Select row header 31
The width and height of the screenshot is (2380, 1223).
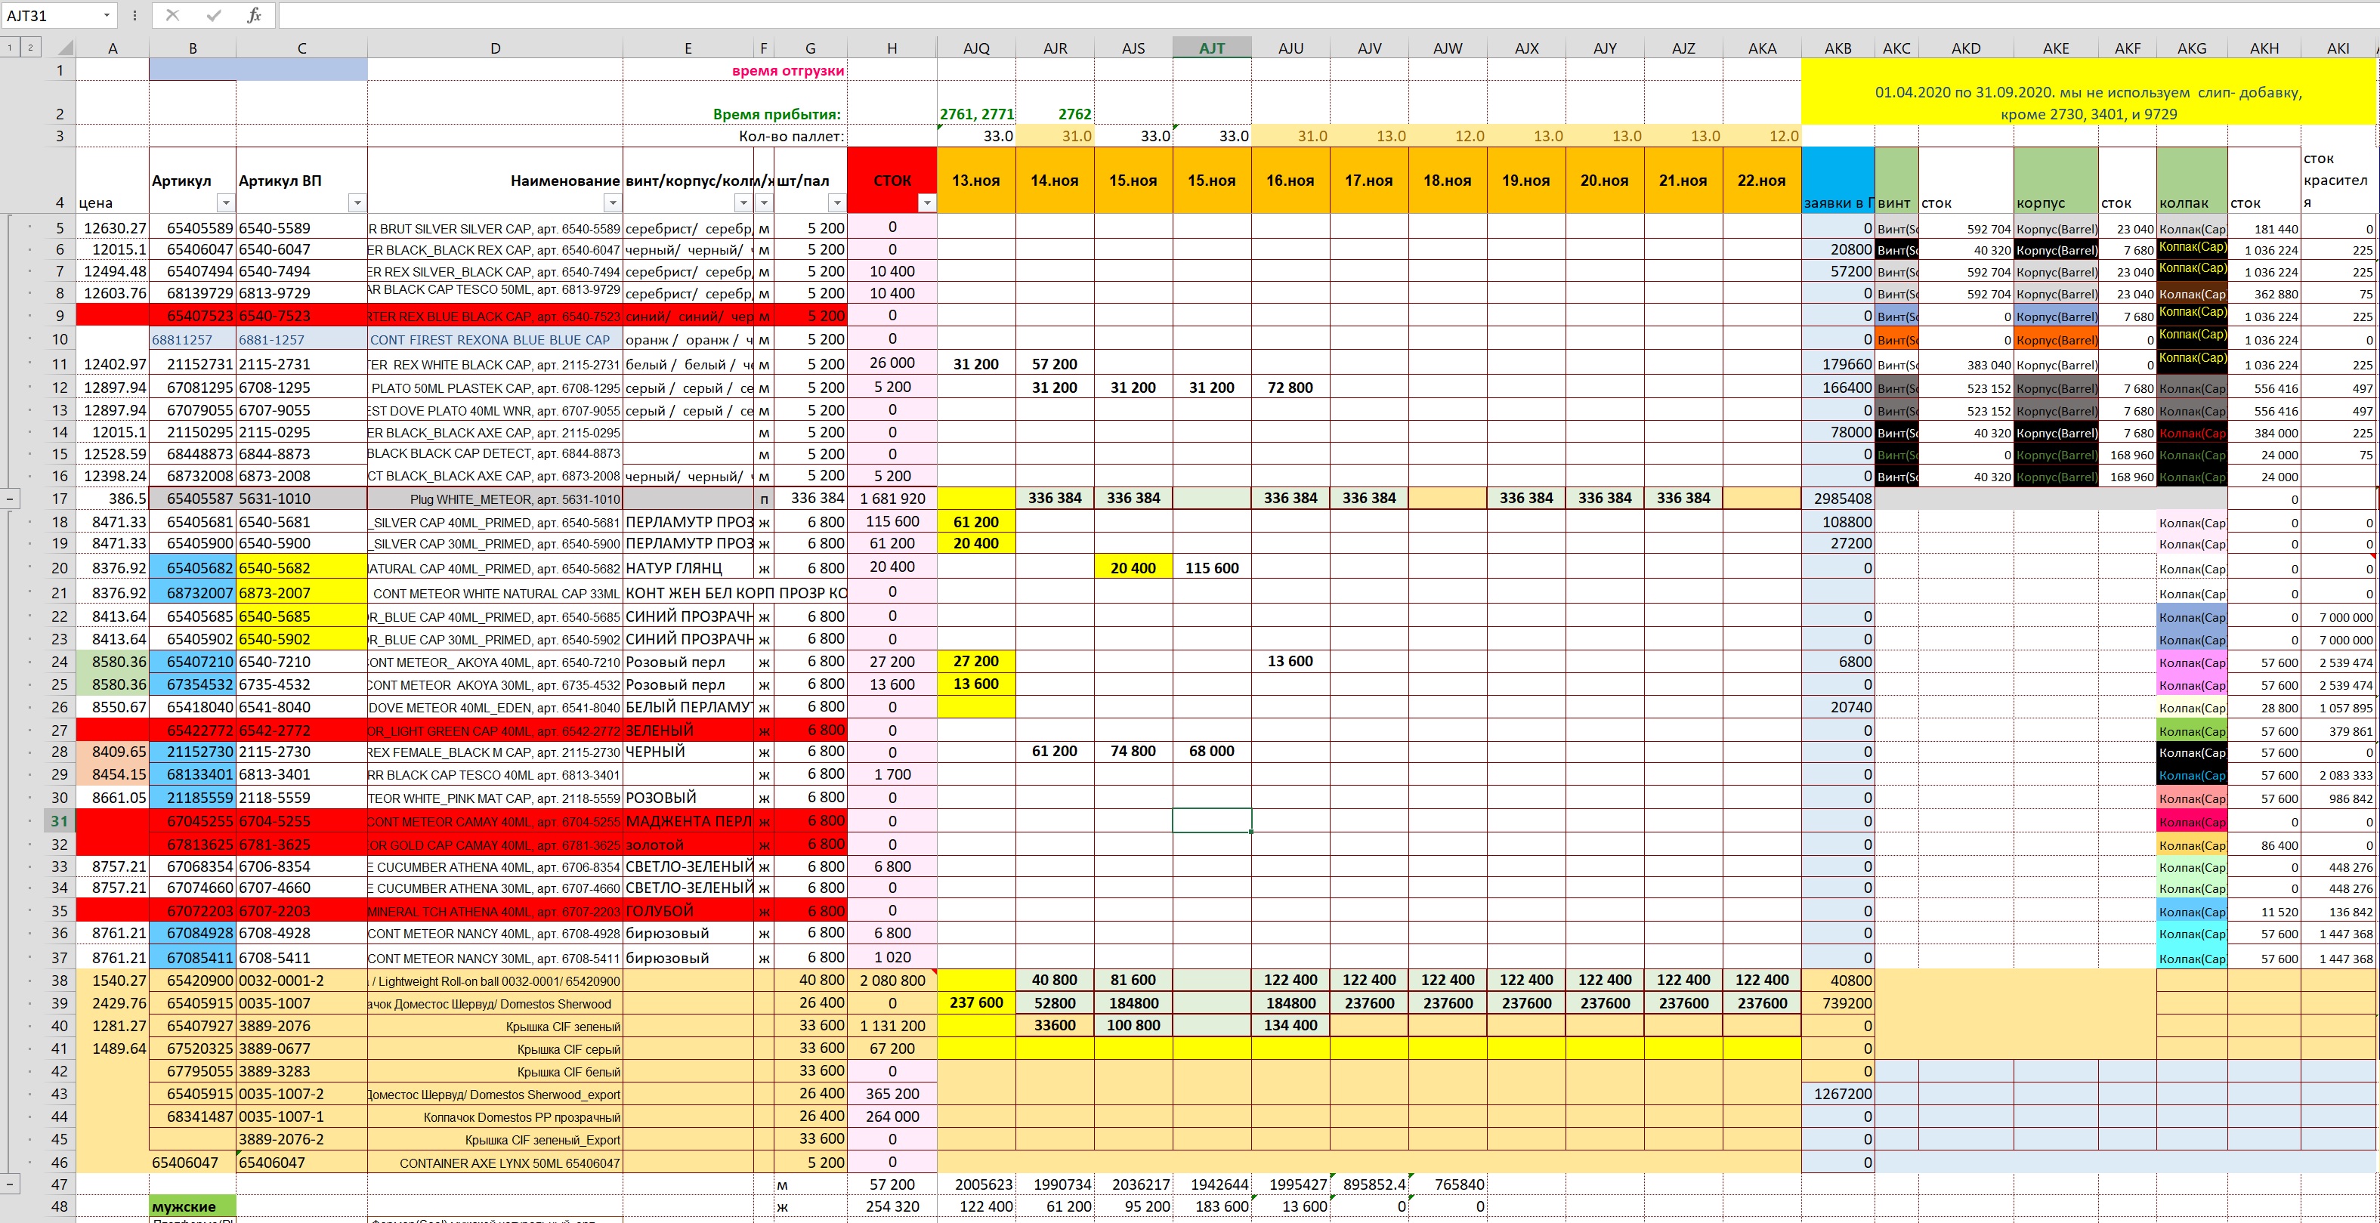[58, 820]
